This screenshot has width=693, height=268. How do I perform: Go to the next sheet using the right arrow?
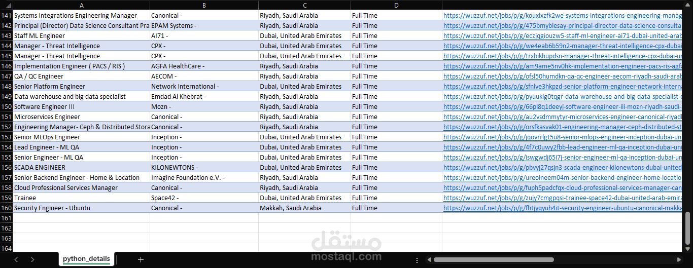click(32, 259)
